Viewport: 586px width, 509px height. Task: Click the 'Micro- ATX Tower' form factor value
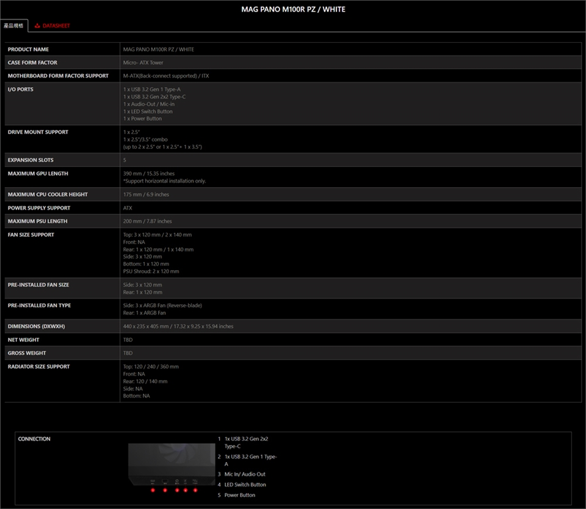pos(143,63)
